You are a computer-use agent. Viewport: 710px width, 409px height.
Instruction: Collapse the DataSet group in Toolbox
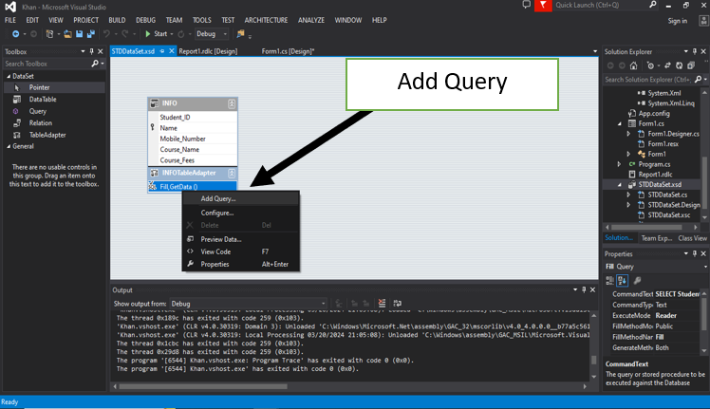coord(9,76)
